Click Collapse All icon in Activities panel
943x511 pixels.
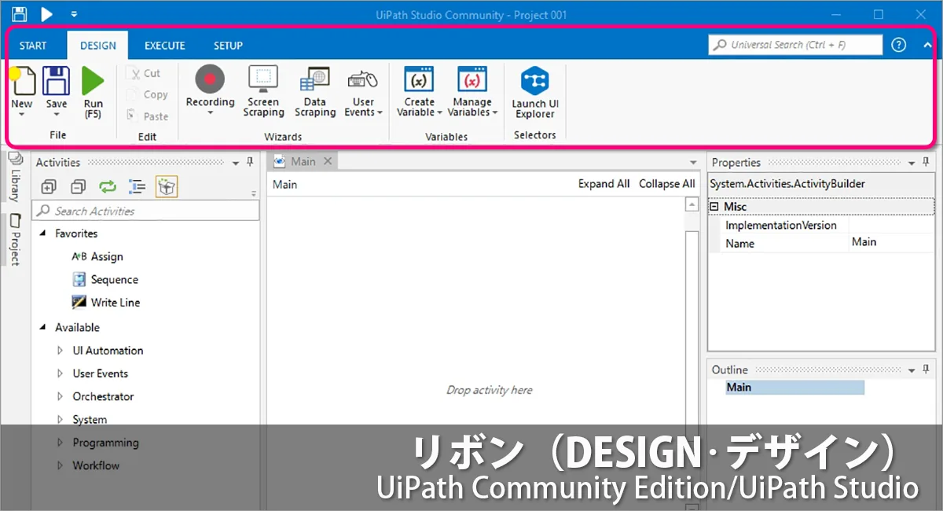coord(78,186)
